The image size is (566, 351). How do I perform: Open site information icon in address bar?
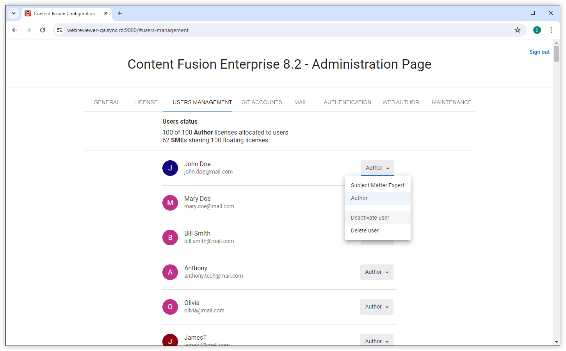click(59, 30)
